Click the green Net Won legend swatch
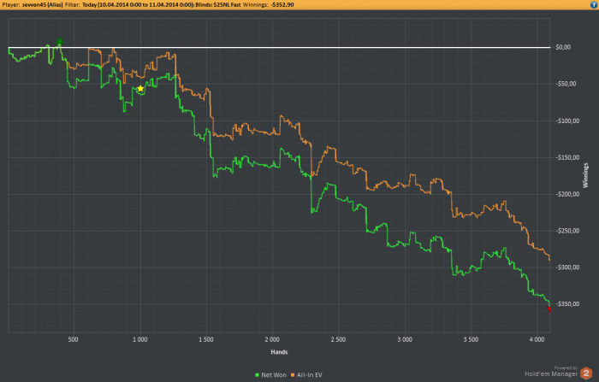The height and width of the screenshot is (382, 599). click(x=257, y=375)
